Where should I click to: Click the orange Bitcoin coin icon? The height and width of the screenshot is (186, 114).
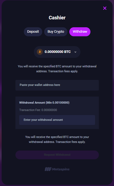(40, 52)
